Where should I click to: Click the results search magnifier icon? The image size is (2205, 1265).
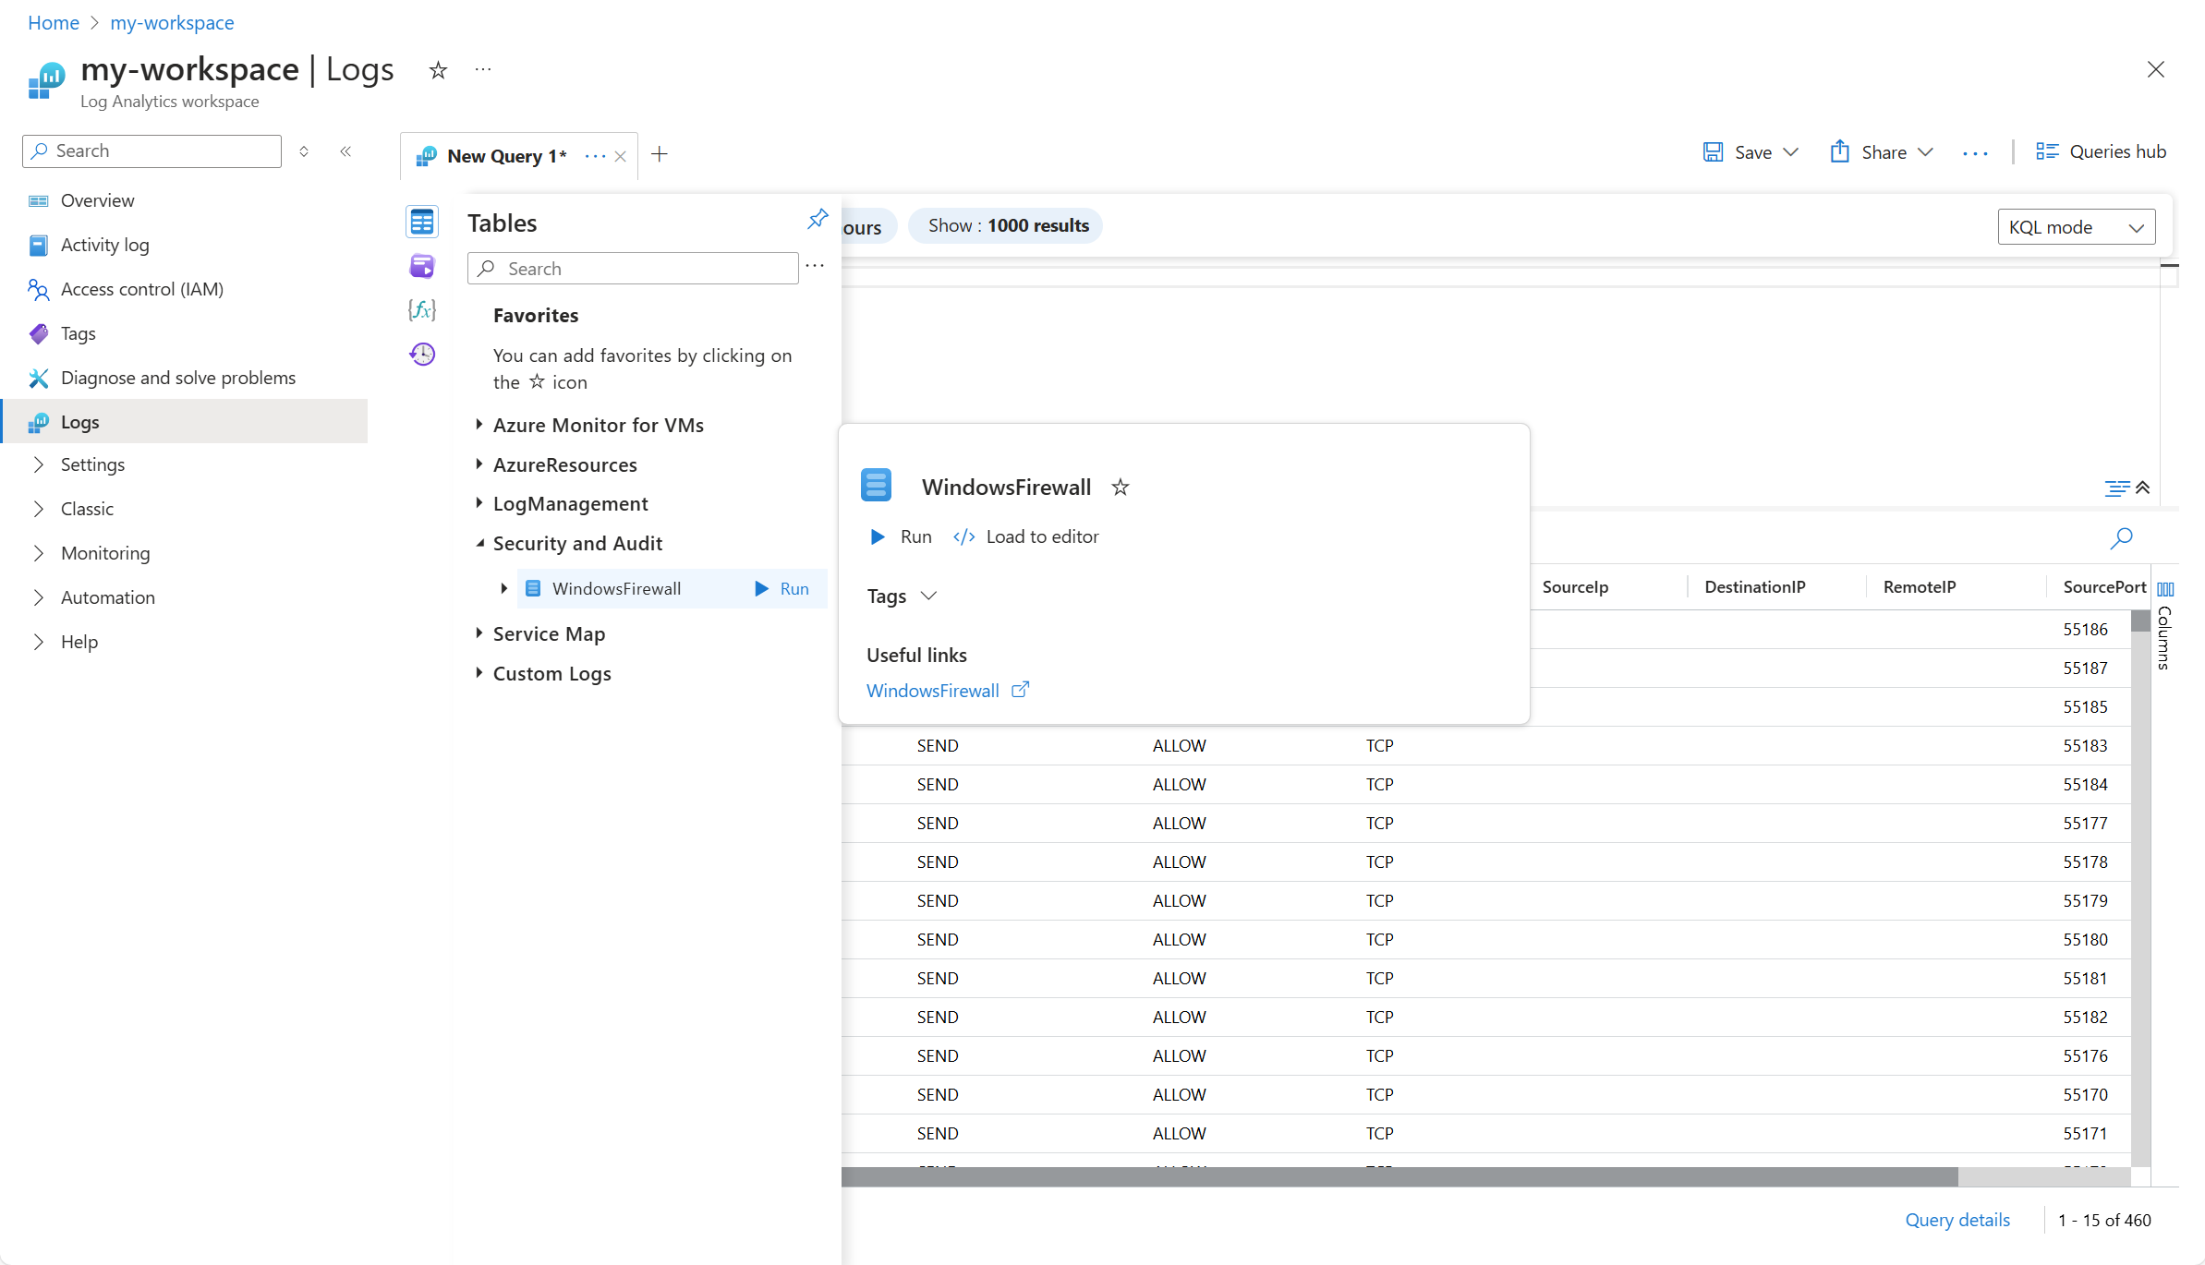(x=2121, y=537)
